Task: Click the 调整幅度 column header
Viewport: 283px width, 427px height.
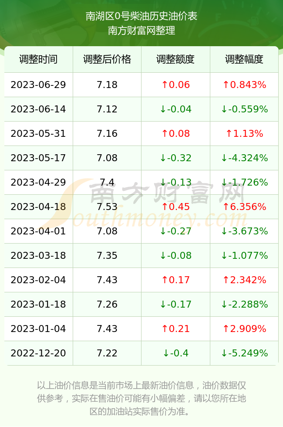Action: (244, 59)
